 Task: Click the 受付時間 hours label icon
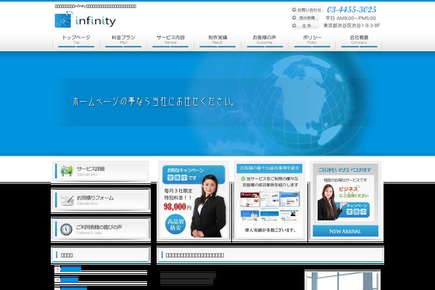pyautogui.click(x=305, y=17)
